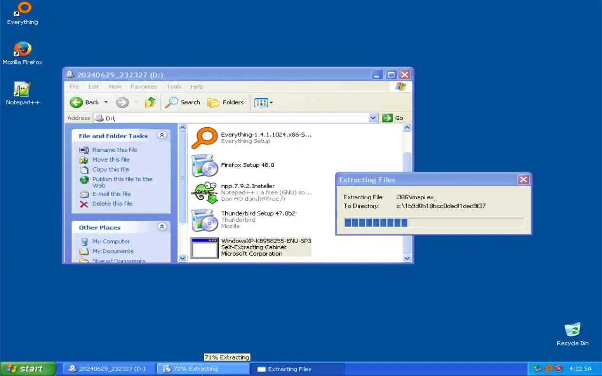Expand the Address bar dropdown
The width and height of the screenshot is (602, 376).
point(373,118)
